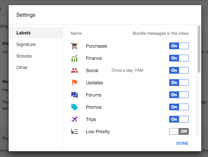Click the Social people icon
This screenshot has height=157, width=208.
click(74, 70)
